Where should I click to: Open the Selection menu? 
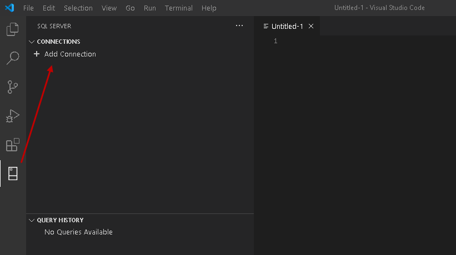coord(78,8)
